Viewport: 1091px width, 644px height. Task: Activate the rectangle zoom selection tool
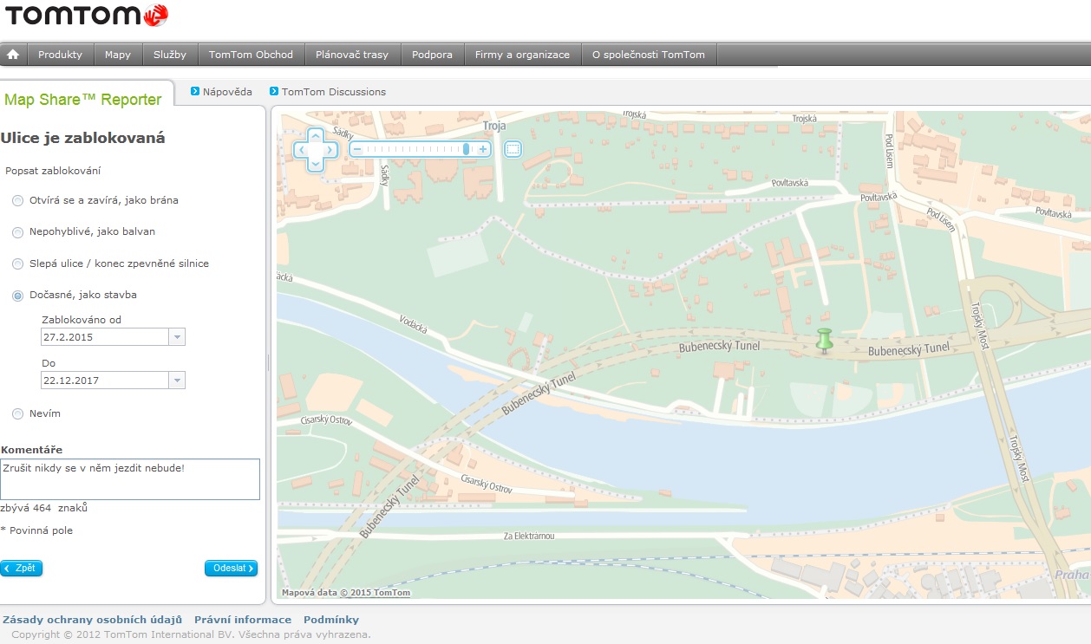coord(513,149)
